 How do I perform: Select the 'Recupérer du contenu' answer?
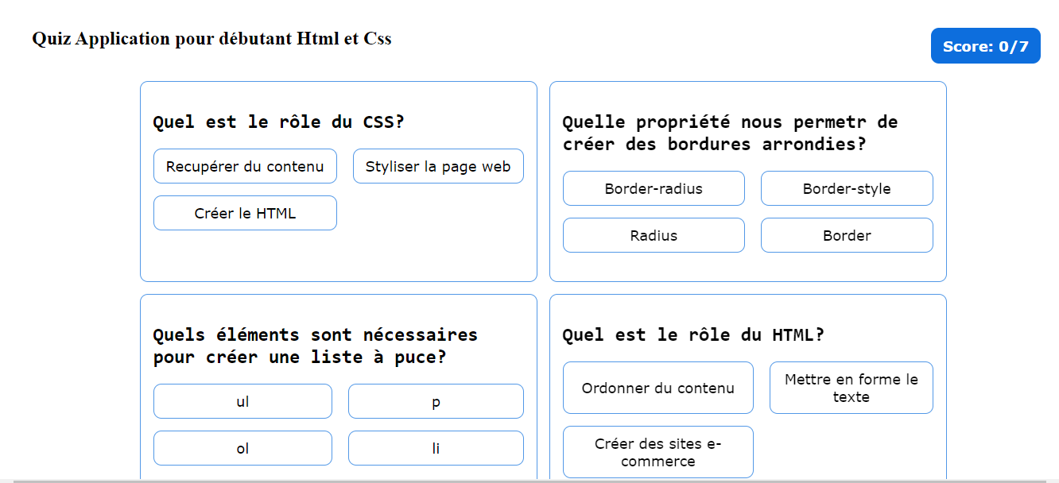245,166
